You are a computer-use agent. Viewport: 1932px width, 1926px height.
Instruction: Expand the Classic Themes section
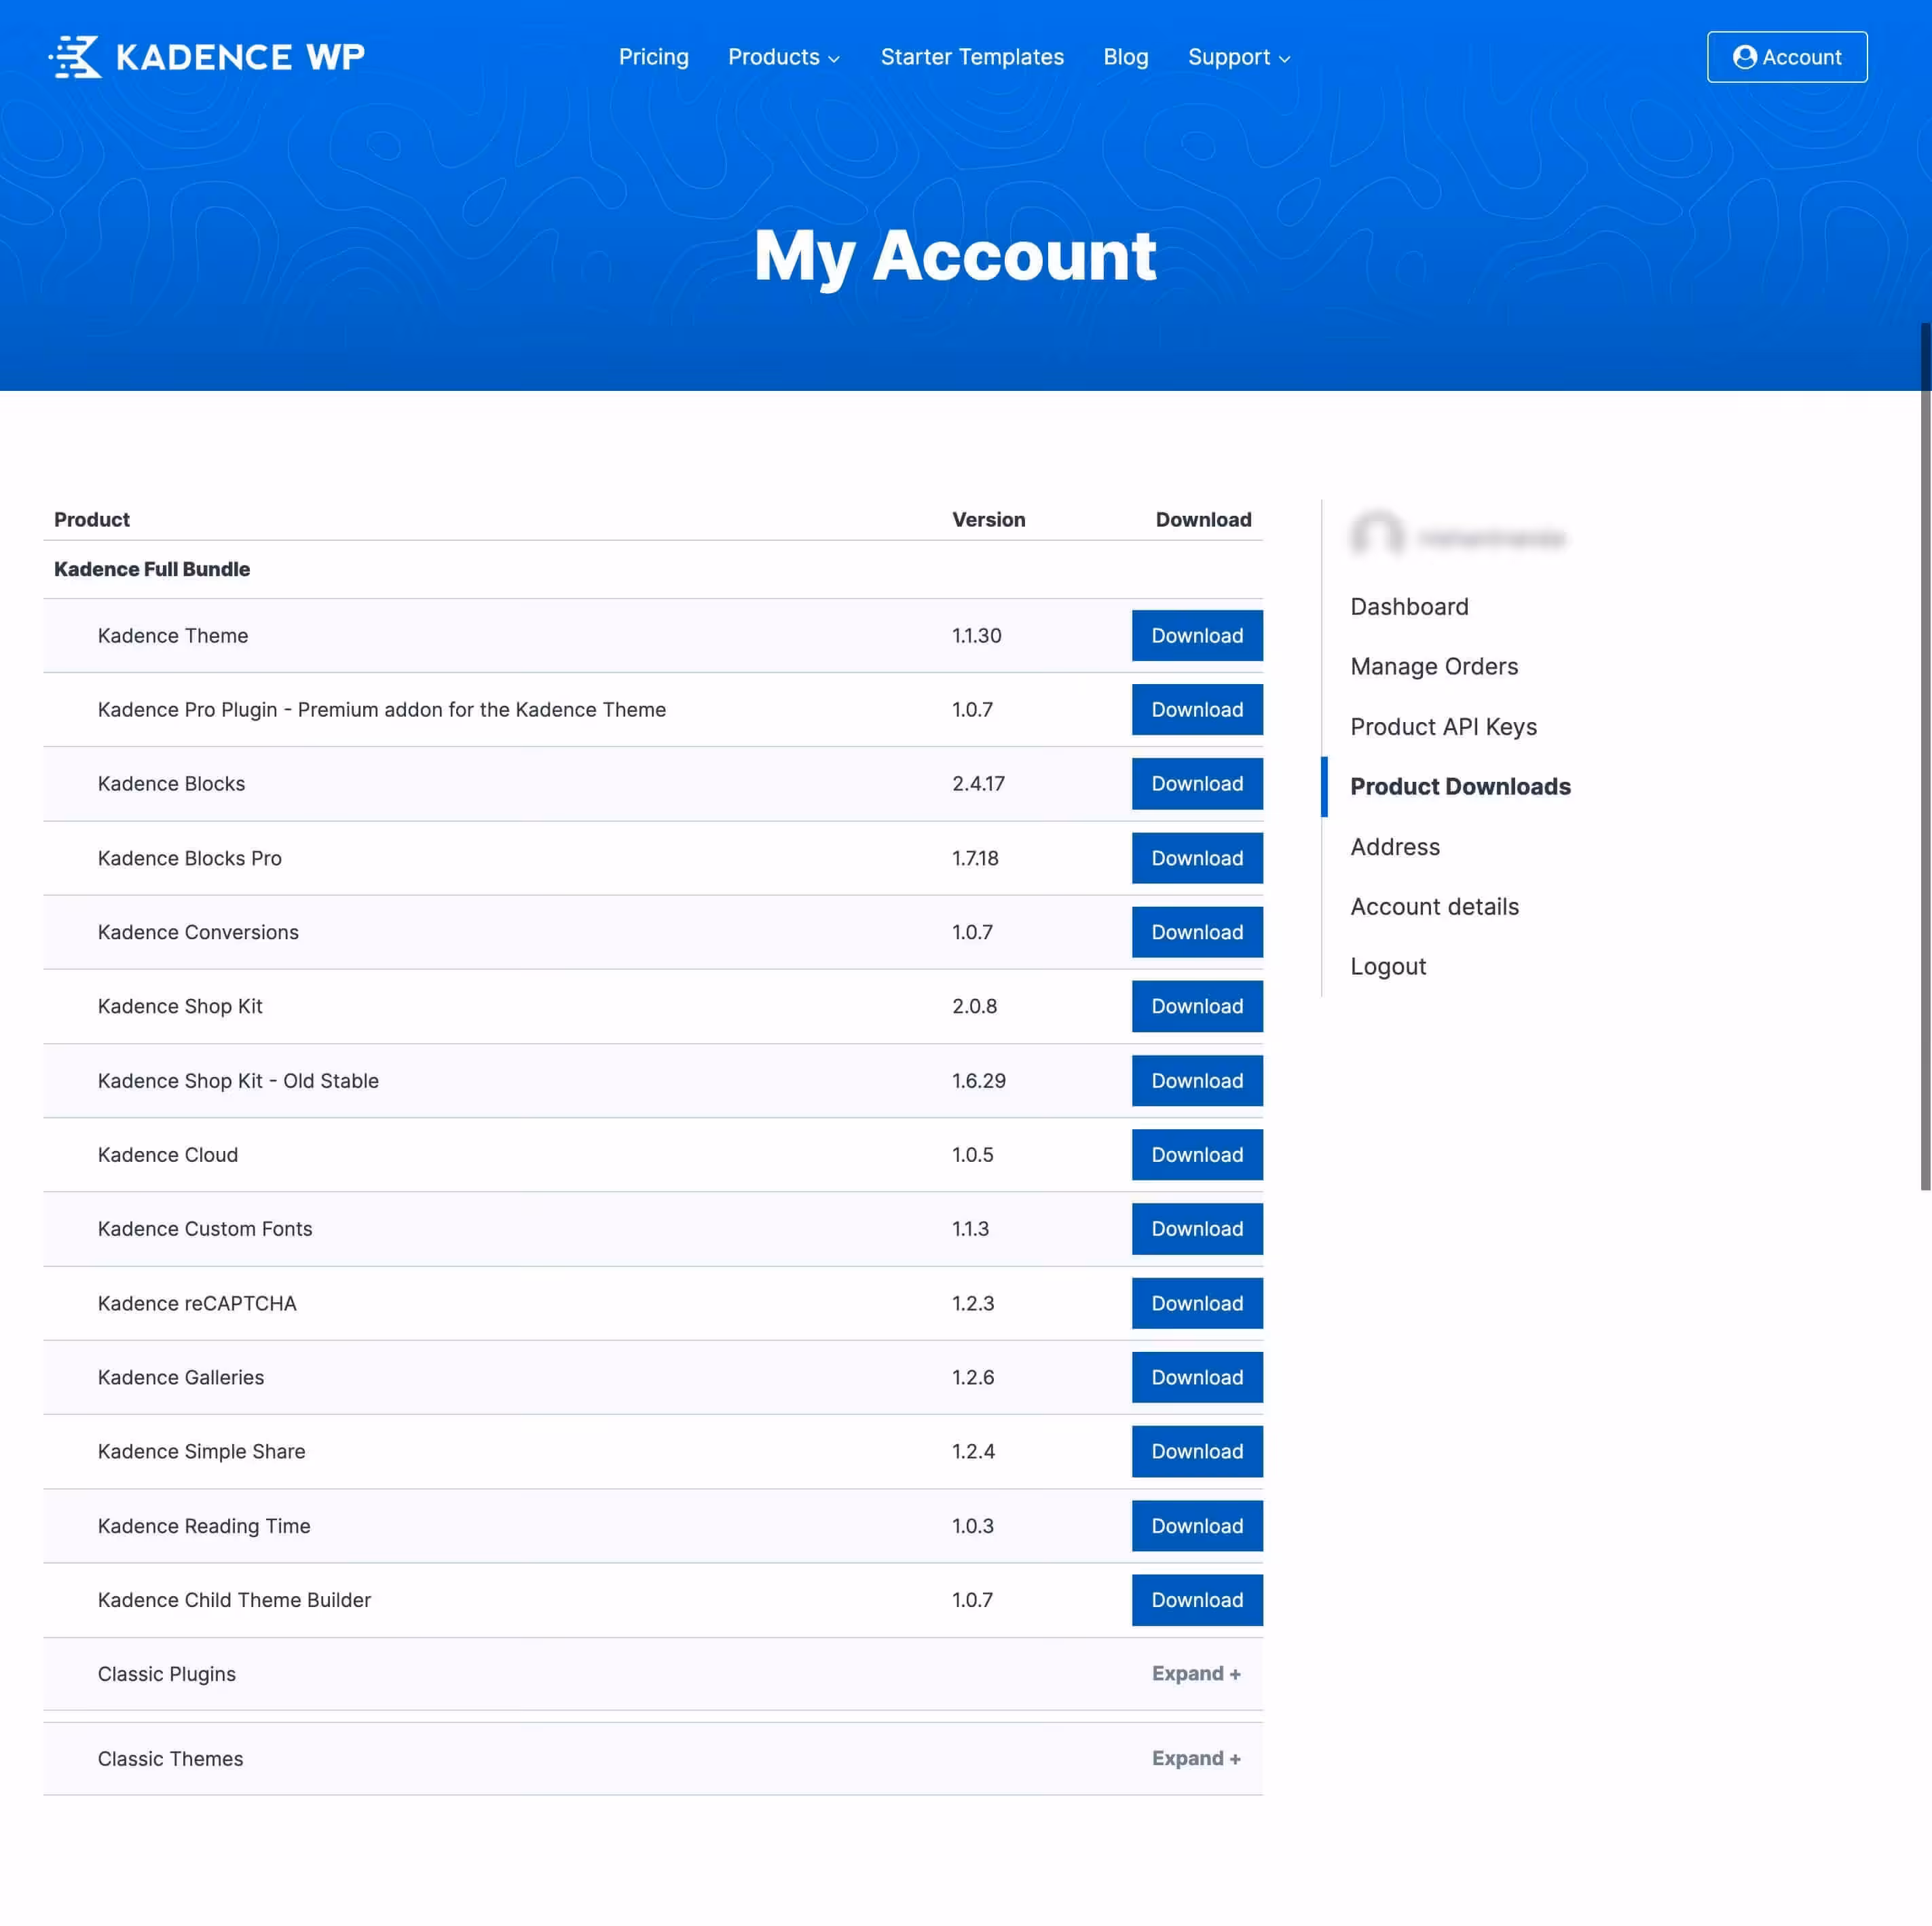1195,1758
